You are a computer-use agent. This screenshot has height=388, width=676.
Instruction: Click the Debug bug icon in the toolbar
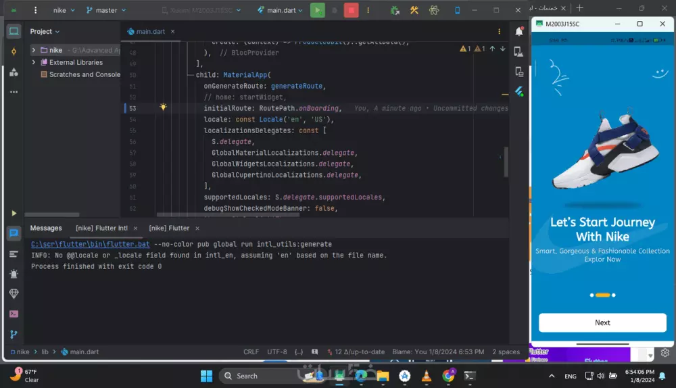click(395, 10)
